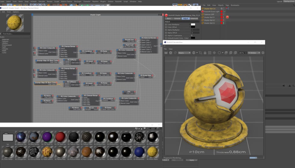Open the MoGraph menu

tap(77, 1)
